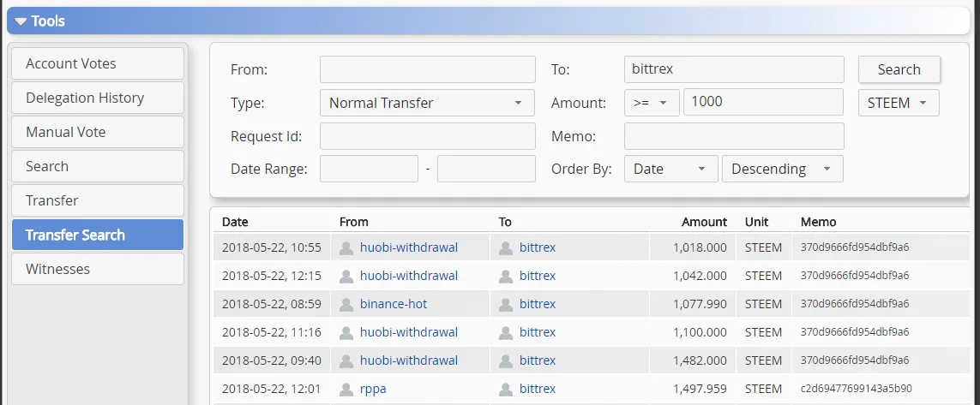Select date cell 2018-05-22, 12:01

click(271, 389)
